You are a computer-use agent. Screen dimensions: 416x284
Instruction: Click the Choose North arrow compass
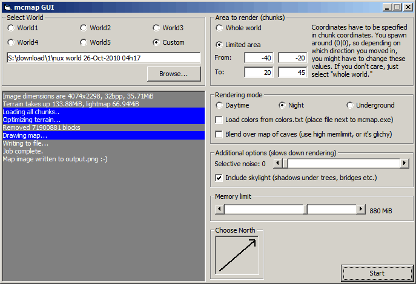point(237,256)
